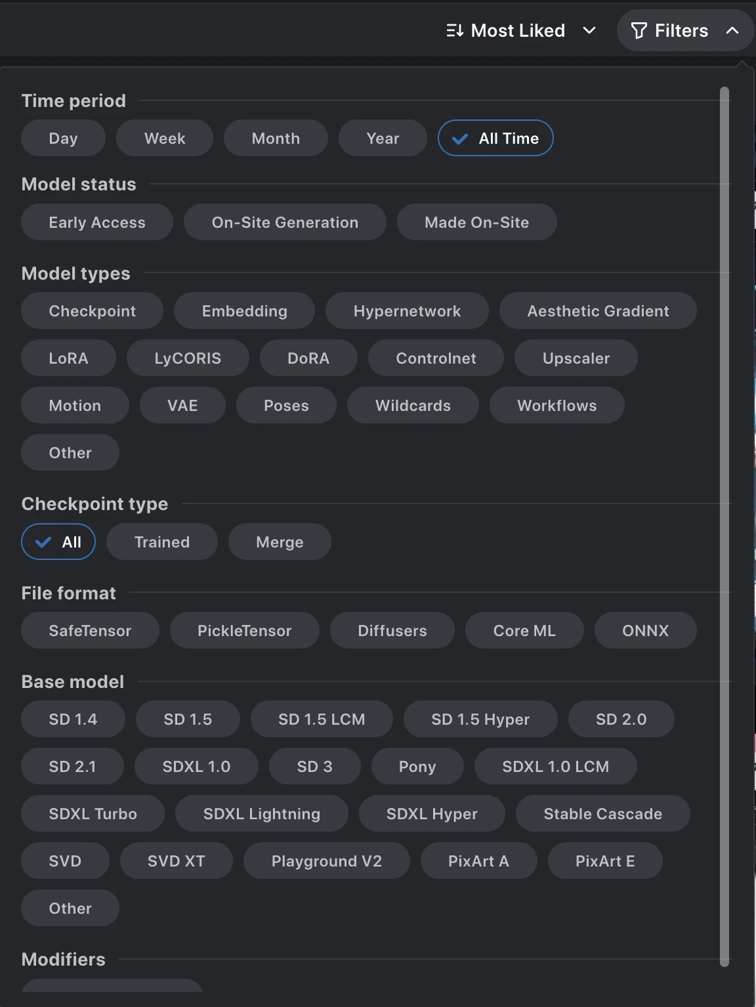Choose the ONNX file format chip
The width and height of the screenshot is (756, 1007).
[645, 631]
